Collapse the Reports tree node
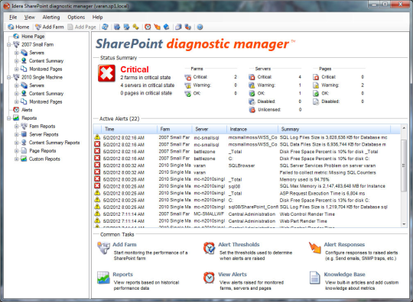Screen dimensions: 413x302 9,118
